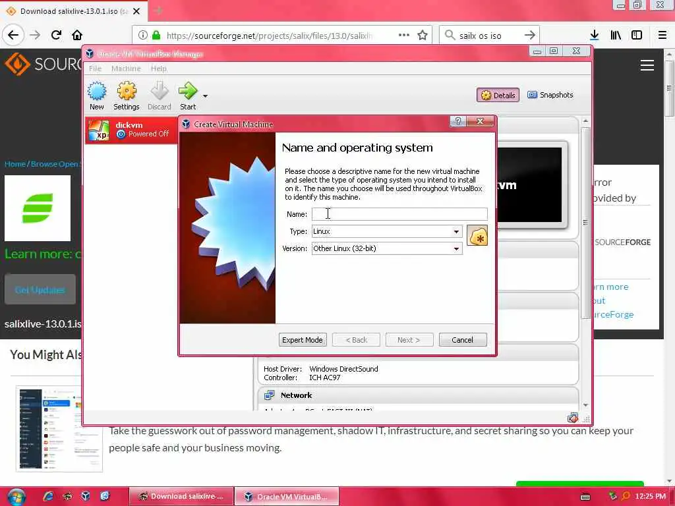Open SourceForge site hamburger menu

(647, 65)
